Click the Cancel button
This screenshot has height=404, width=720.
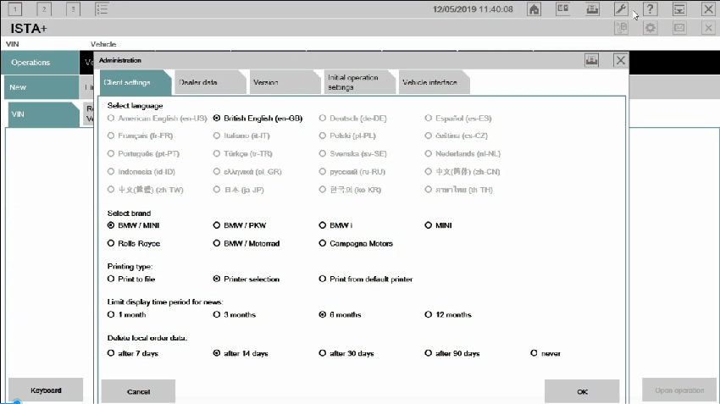(138, 391)
